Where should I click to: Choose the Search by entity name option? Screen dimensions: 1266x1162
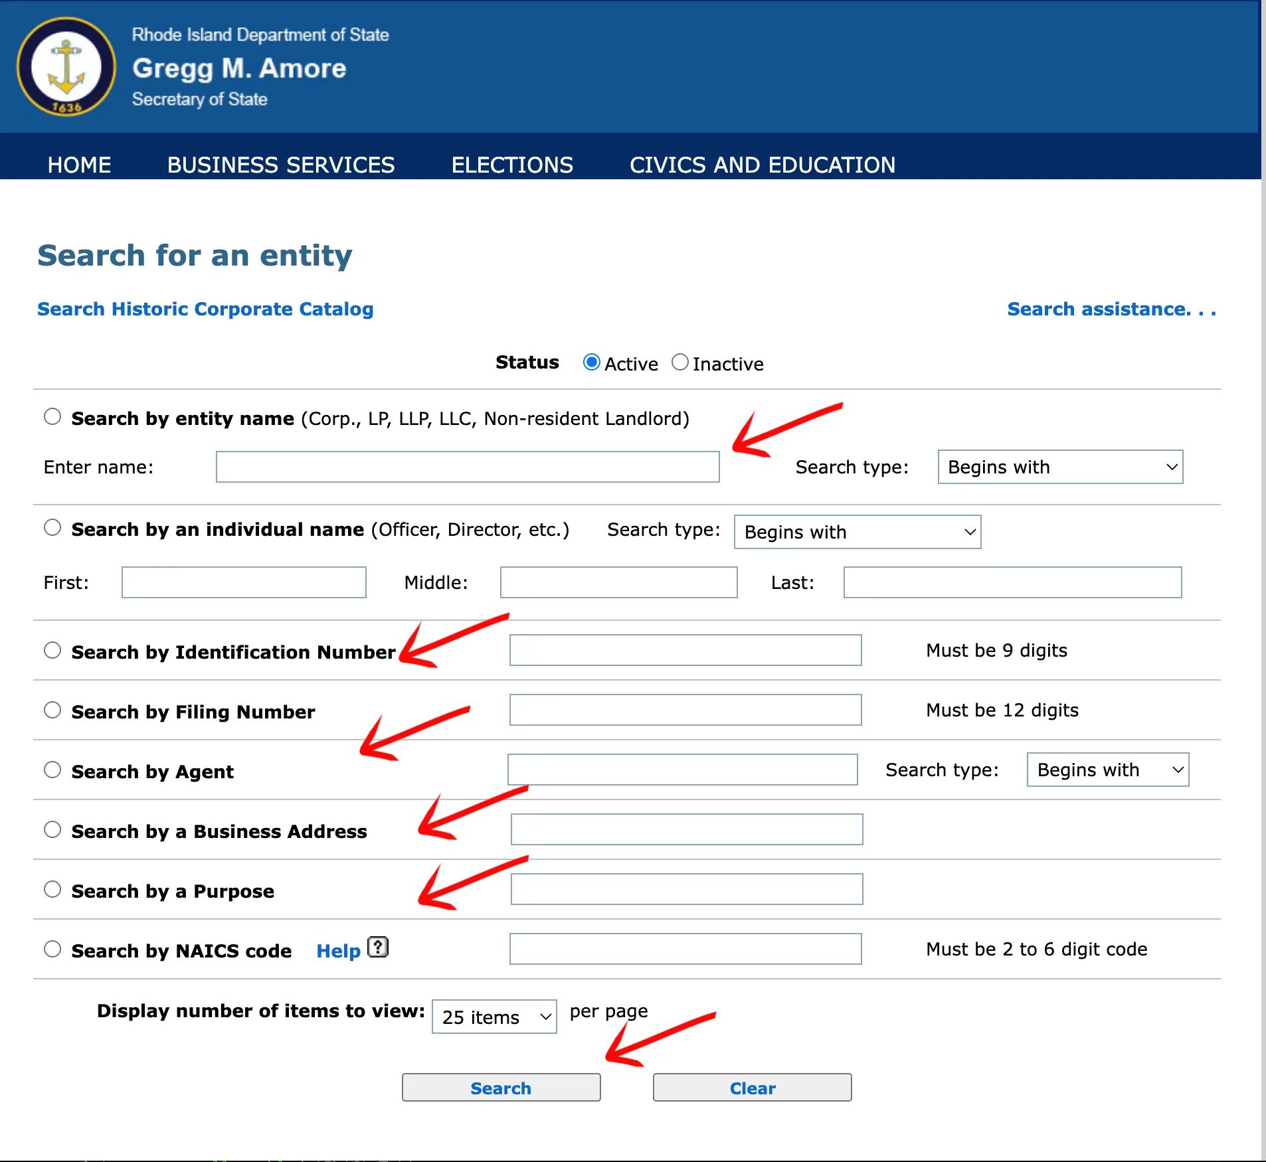tap(52, 417)
